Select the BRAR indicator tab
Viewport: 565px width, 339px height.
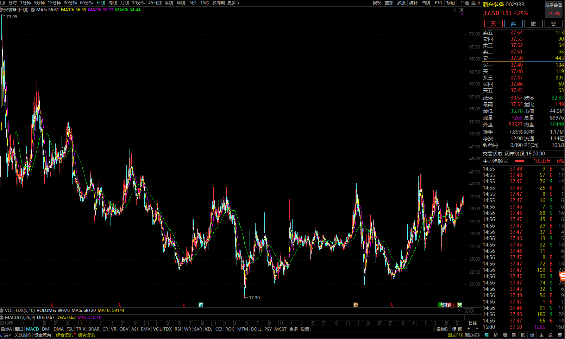[x=94, y=329]
